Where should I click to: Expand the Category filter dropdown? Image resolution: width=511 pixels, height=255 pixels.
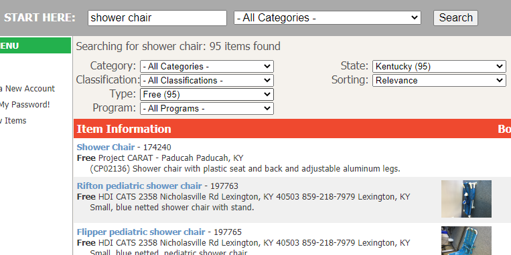pos(207,66)
